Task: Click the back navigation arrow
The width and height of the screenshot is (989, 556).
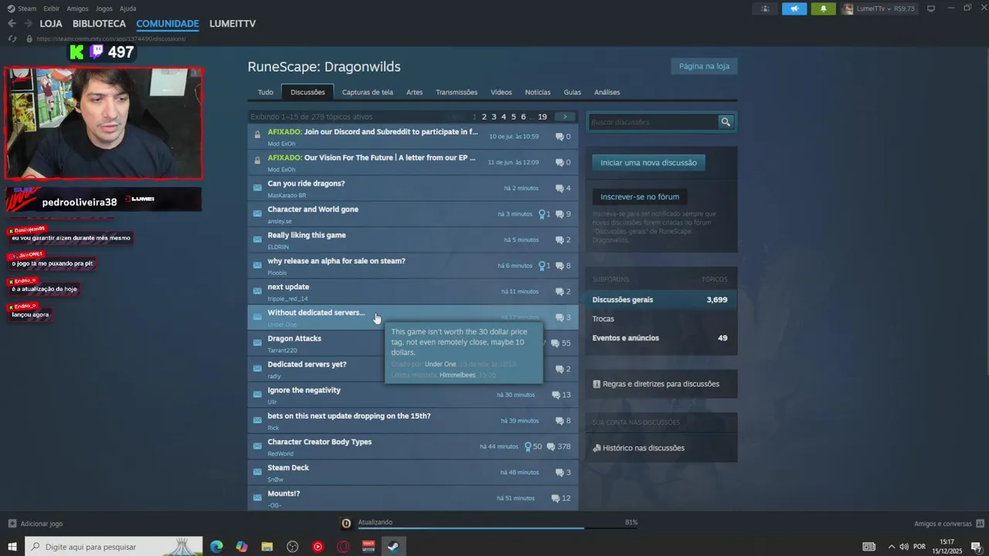Action: tap(12, 24)
